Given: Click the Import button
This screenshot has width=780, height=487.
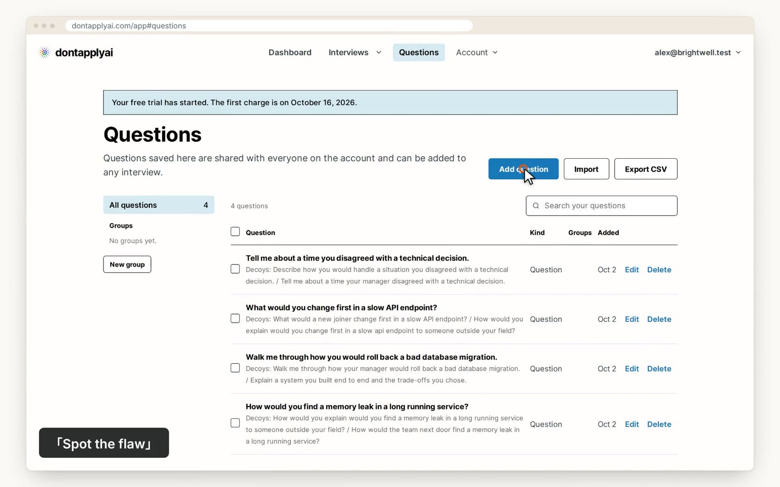Looking at the screenshot, I should click(586, 169).
